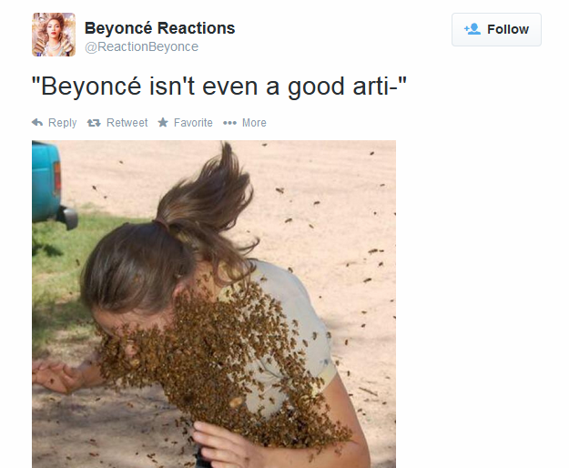This screenshot has height=468, width=569.
Task: Click the teal truck in the photo
Action: (50, 184)
